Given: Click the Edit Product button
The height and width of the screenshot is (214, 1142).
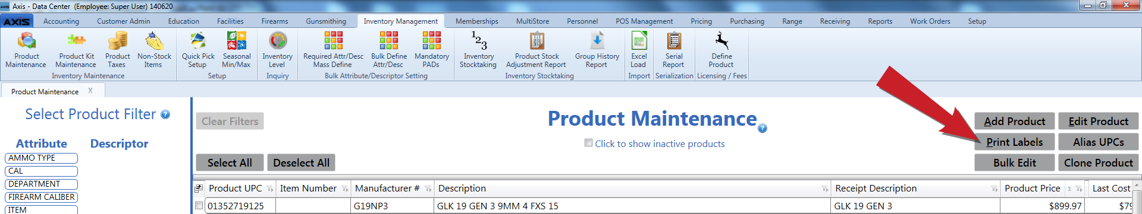Looking at the screenshot, I should tap(1098, 121).
